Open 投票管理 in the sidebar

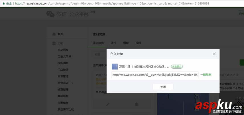[63, 90]
